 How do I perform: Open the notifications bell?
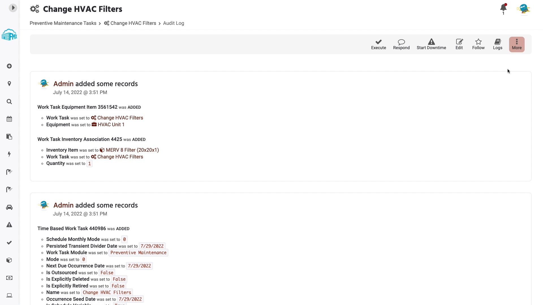503,8
